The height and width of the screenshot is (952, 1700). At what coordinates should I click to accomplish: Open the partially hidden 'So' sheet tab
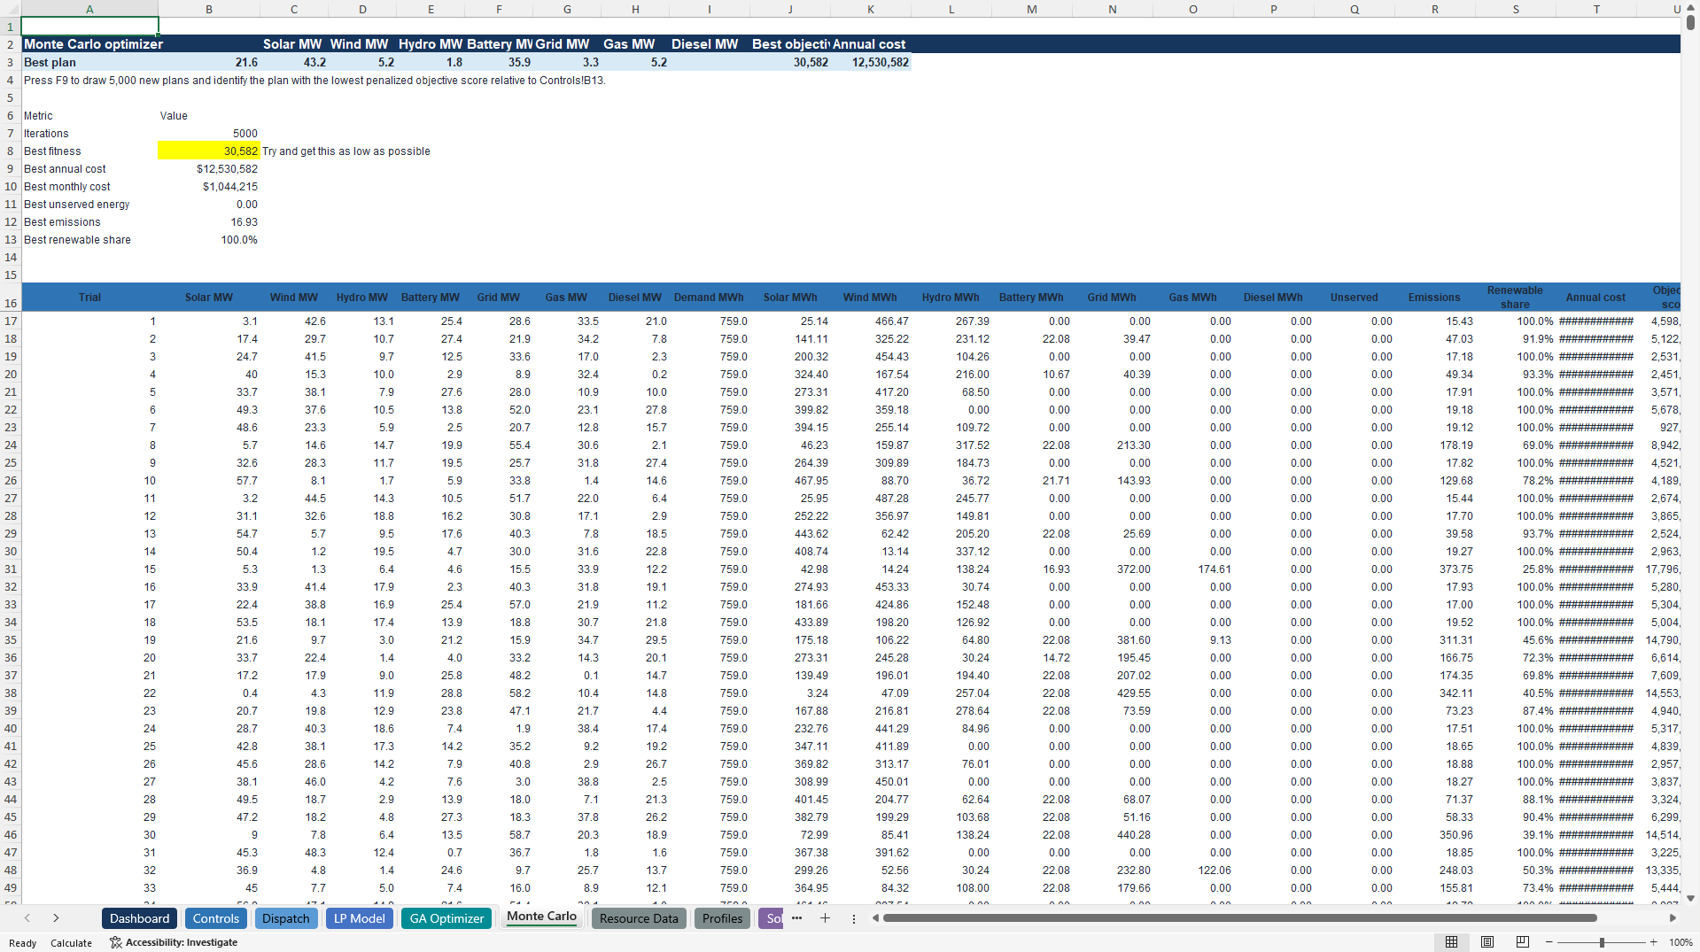pyautogui.click(x=772, y=918)
